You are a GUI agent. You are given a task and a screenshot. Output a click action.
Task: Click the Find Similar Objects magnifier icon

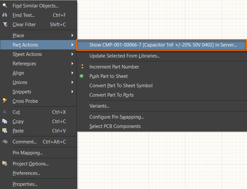[5, 5]
